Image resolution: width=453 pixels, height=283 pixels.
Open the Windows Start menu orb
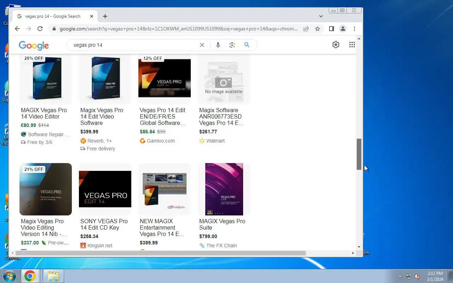coord(9,276)
